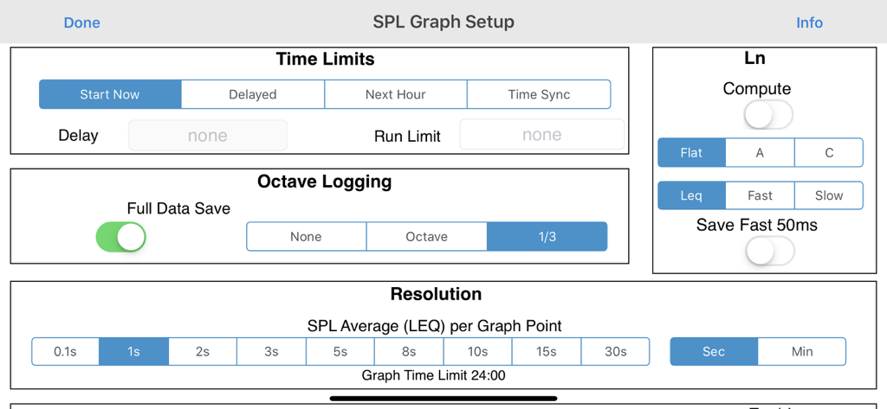Viewport: 887px width, 409px height.
Task: Set octave logging to None
Action: (306, 237)
